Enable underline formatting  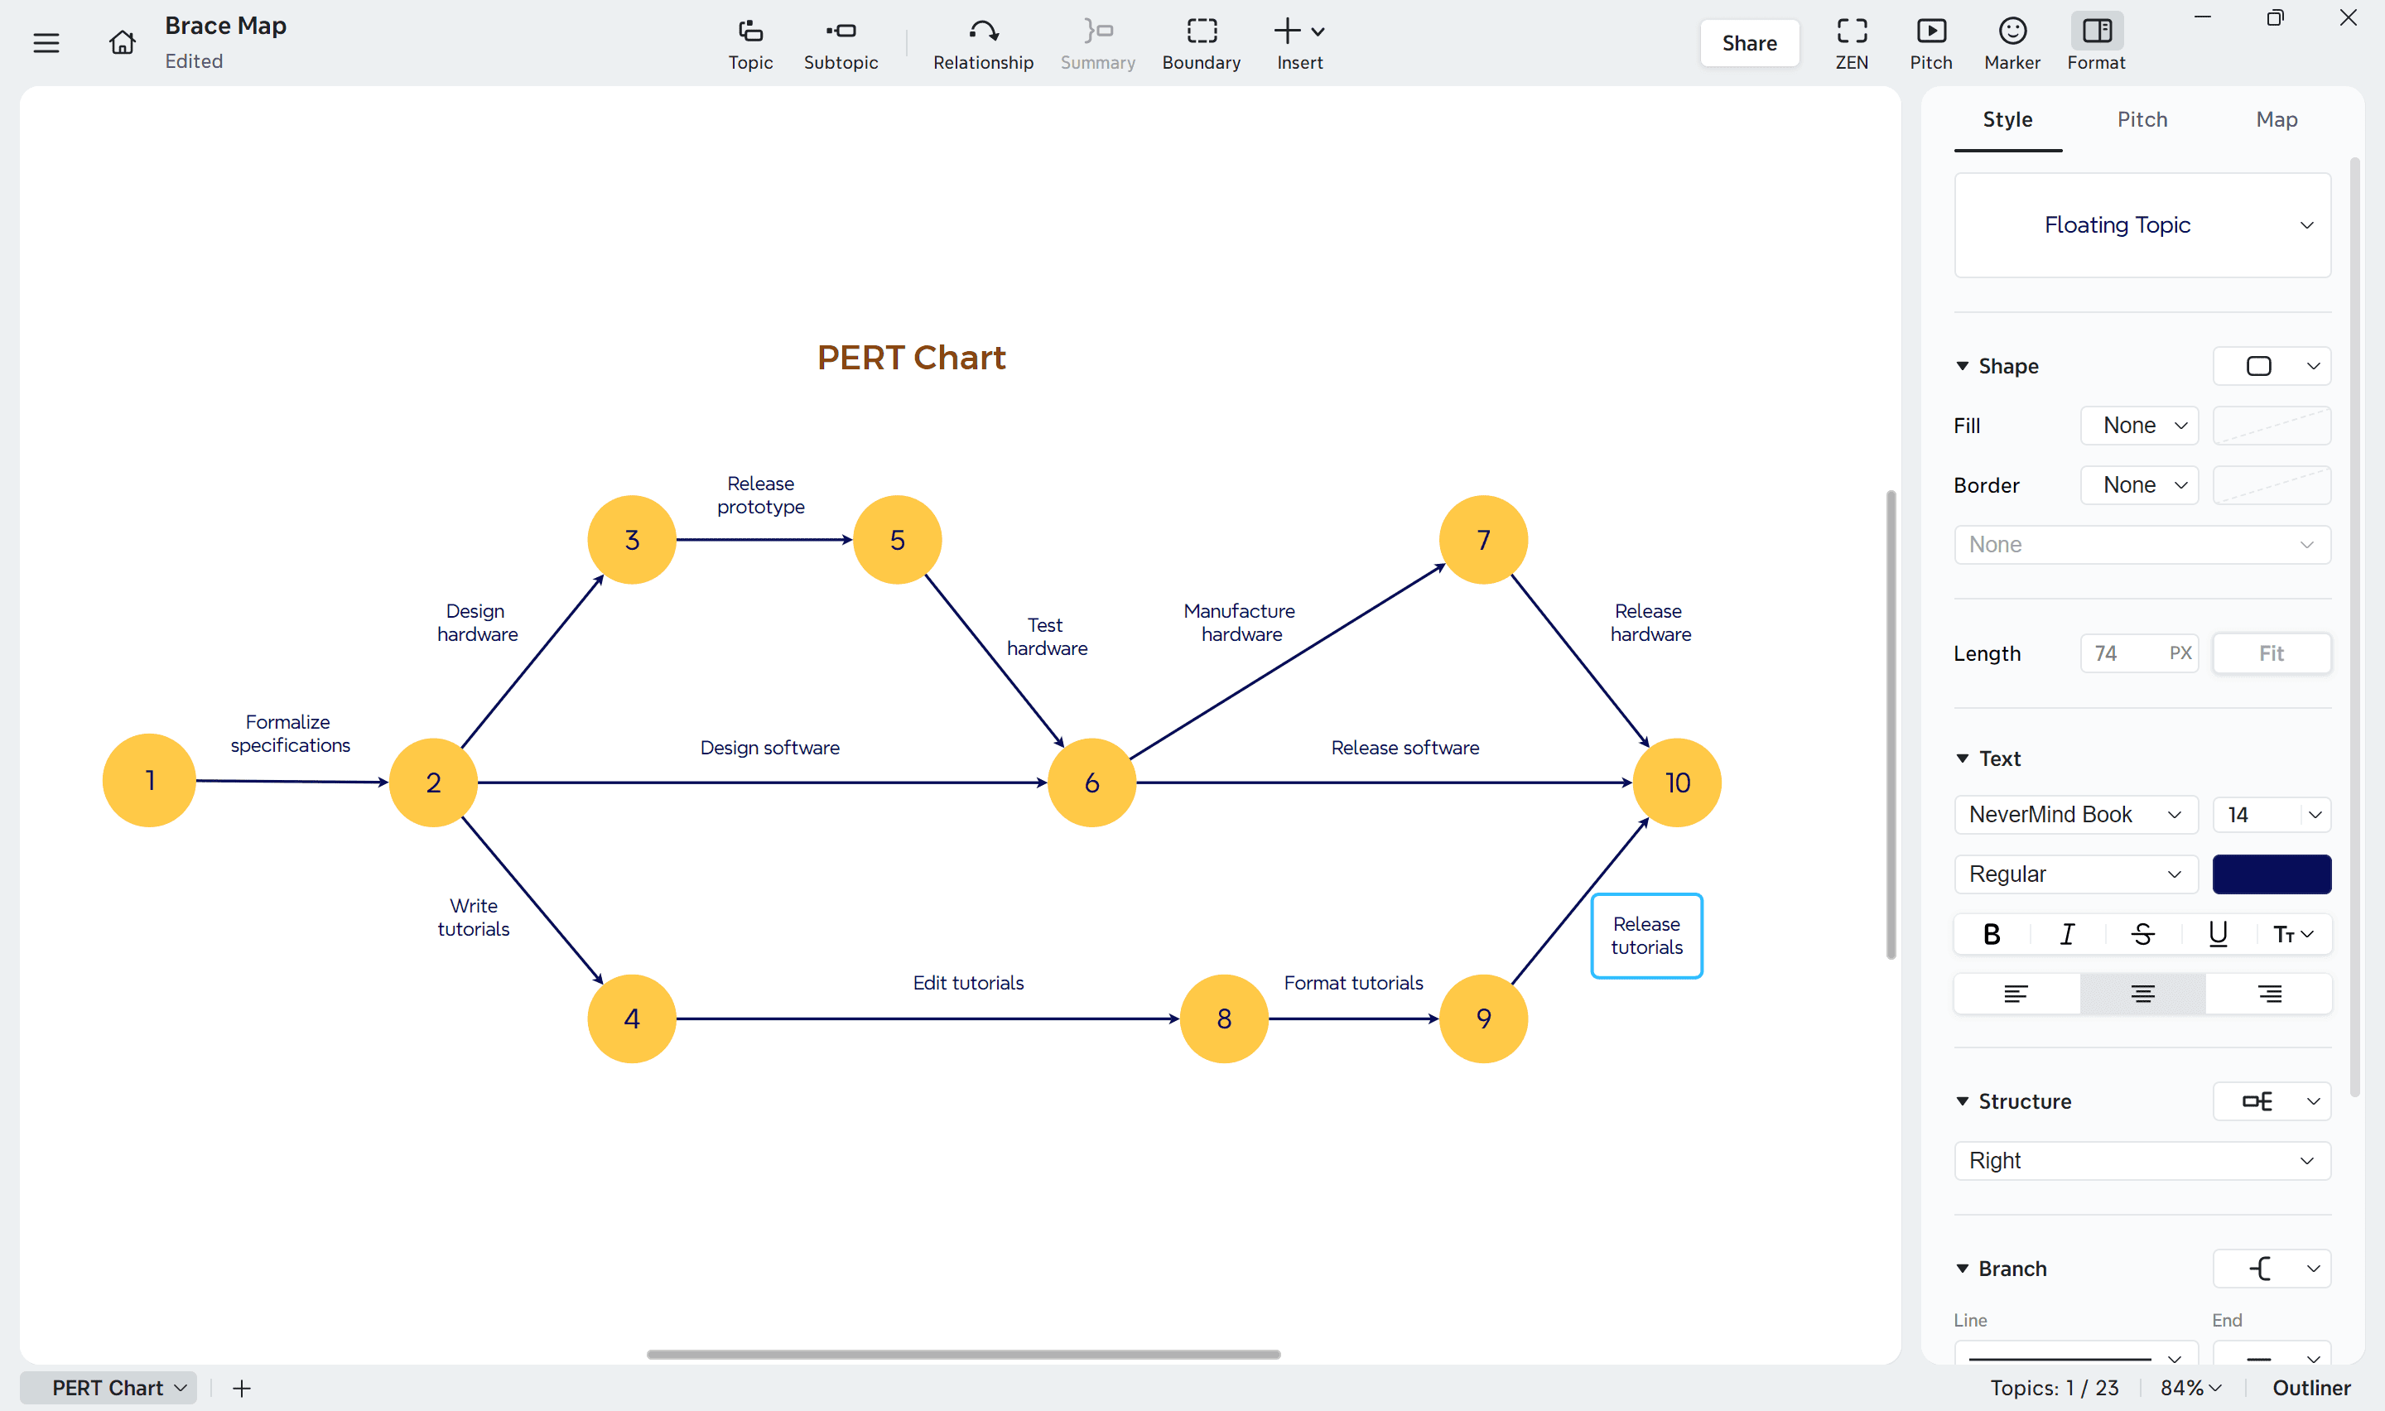tap(2219, 934)
